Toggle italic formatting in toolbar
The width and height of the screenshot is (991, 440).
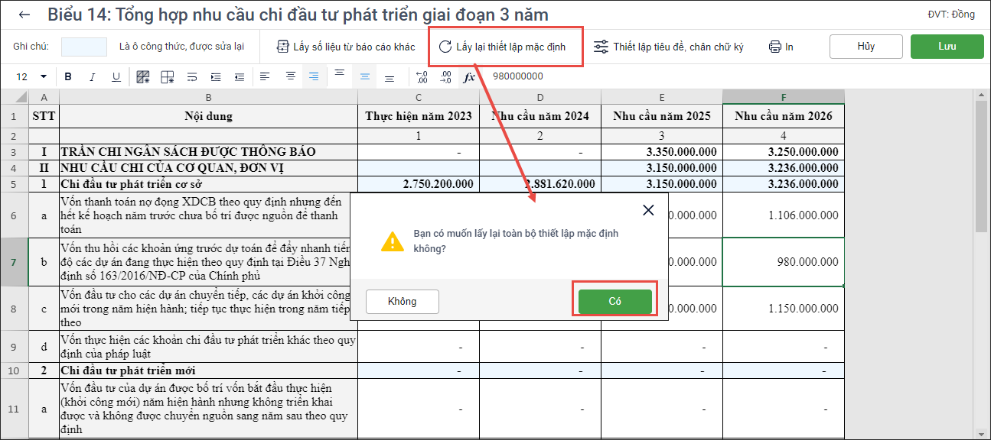pyautogui.click(x=93, y=77)
